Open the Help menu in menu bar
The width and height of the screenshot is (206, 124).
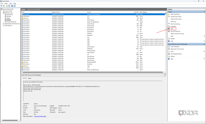[x=14, y=3]
